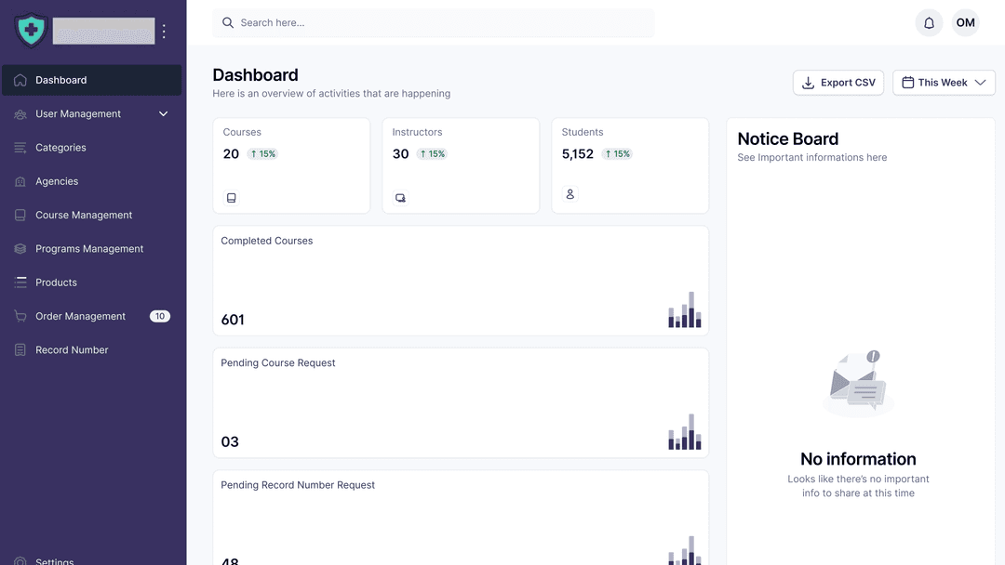The height and width of the screenshot is (565, 1005).
Task: Open Course Management in the sidebar
Action: pyautogui.click(x=84, y=216)
